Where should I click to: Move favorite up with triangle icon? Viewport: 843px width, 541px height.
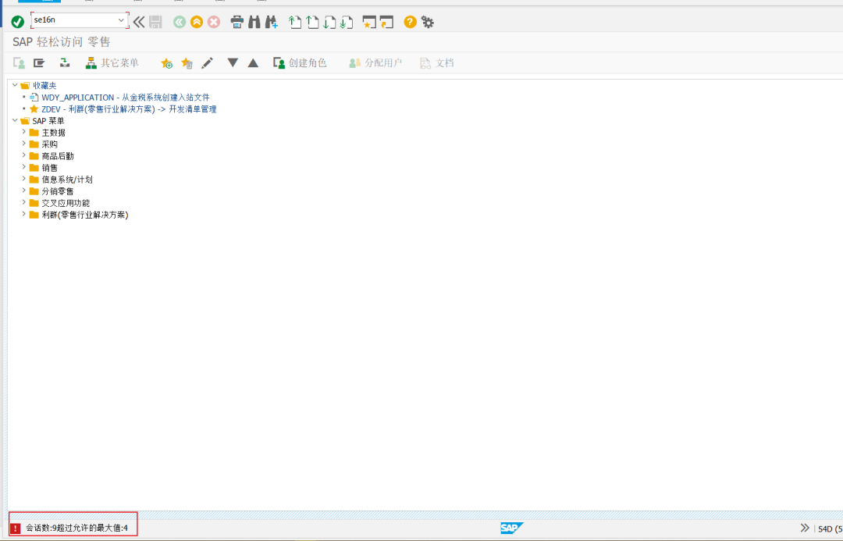click(x=253, y=63)
